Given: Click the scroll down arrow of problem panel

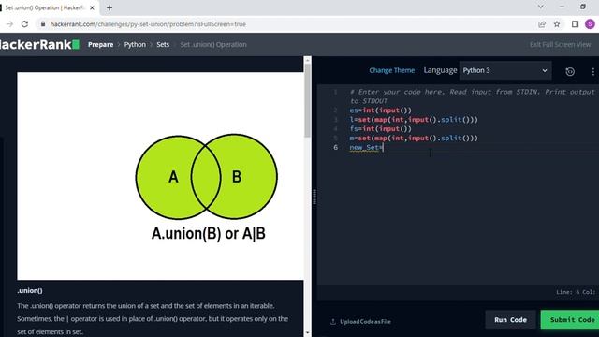Looking at the screenshot, I should 307,333.
